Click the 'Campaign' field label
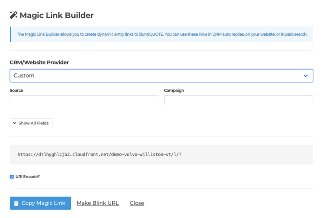 click(174, 90)
